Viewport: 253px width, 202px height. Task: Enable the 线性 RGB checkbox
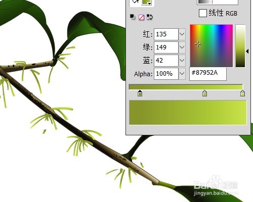(x=203, y=13)
